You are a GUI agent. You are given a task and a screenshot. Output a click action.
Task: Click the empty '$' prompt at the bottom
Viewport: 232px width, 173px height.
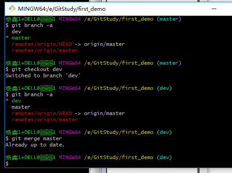[7, 164]
